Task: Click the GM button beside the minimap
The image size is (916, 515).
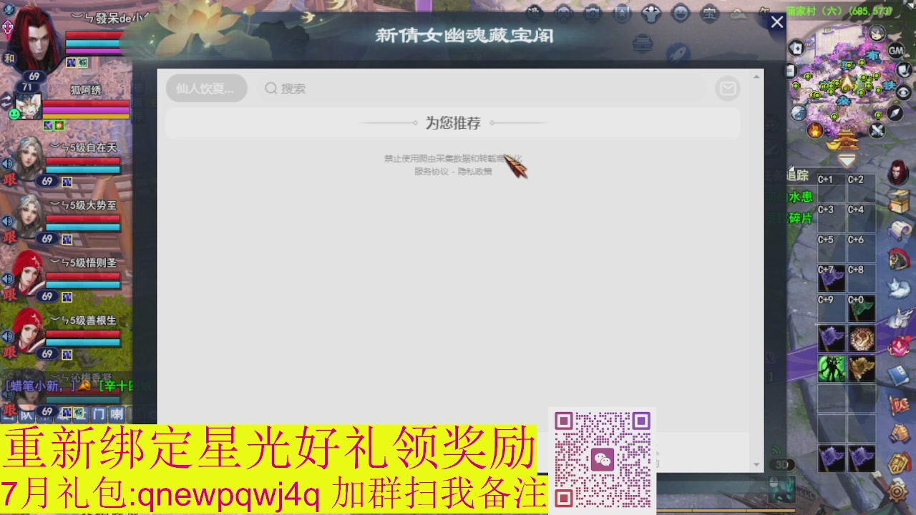Action: pyautogui.click(x=896, y=50)
